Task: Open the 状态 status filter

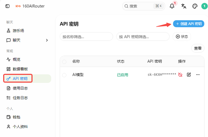Action: pos(182,36)
